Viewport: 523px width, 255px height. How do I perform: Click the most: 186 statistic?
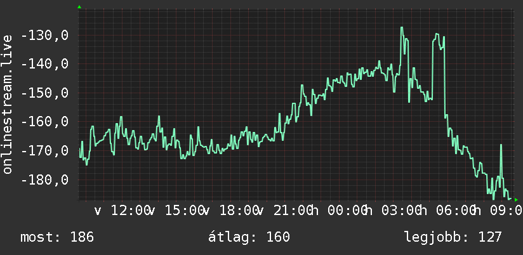[x=57, y=237]
